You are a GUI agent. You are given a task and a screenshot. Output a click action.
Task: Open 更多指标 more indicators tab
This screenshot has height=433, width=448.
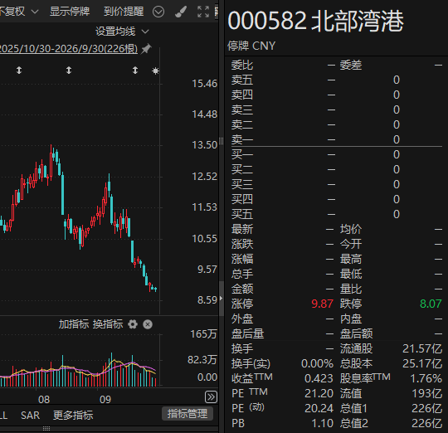[73, 416]
